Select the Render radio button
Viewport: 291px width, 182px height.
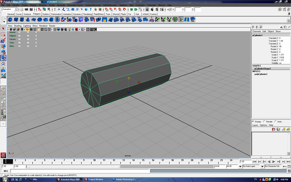(264, 122)
